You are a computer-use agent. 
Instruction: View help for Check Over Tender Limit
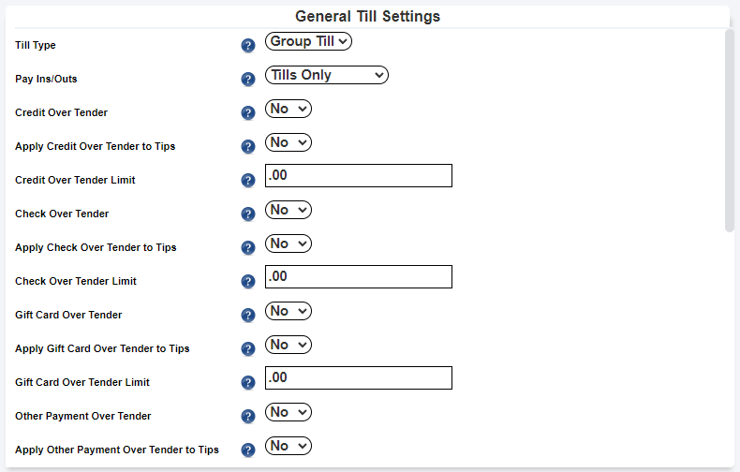point(248,282)
